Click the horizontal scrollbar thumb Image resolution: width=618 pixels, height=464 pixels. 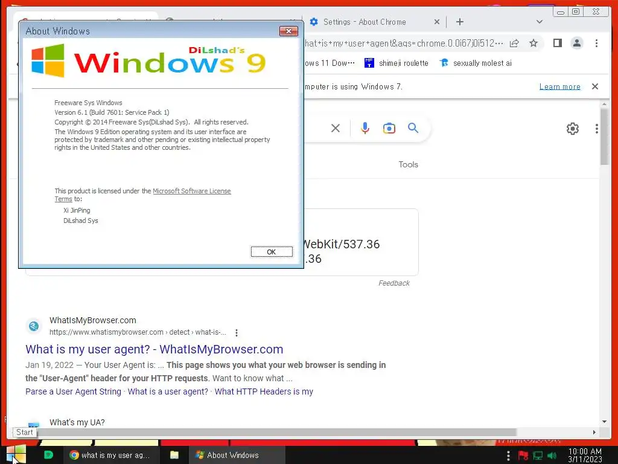(276, 432)
